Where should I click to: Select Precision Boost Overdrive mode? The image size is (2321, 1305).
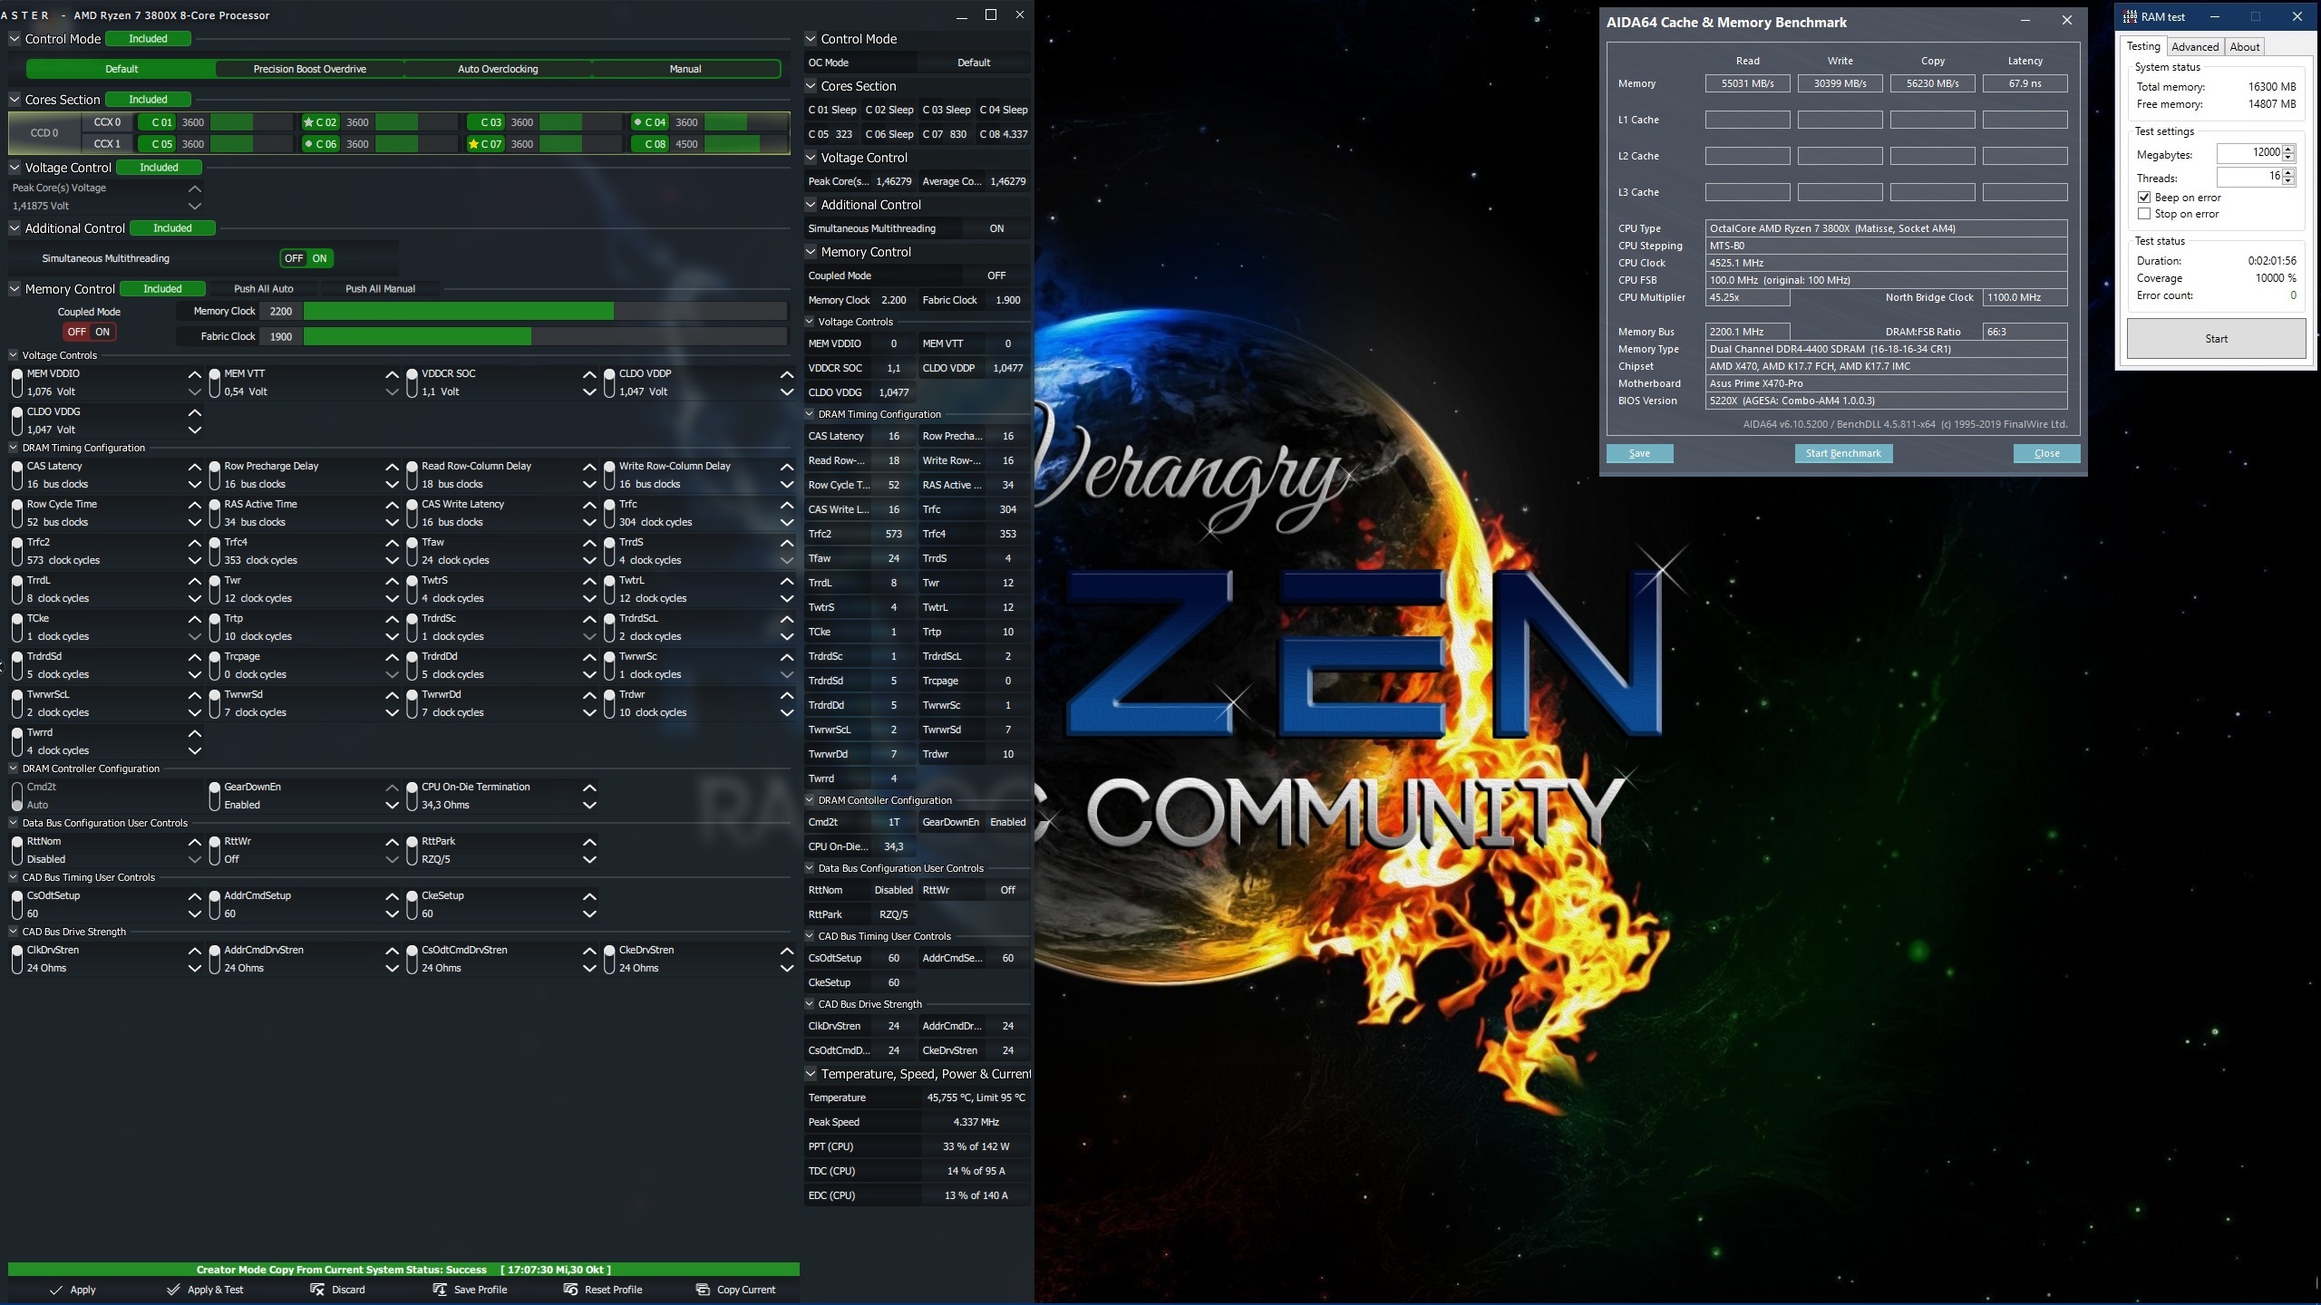click(310, 69)
